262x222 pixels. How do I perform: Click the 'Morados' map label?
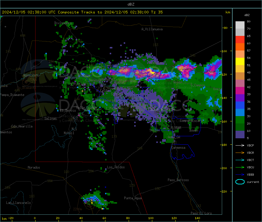click(x=34, y=167)
